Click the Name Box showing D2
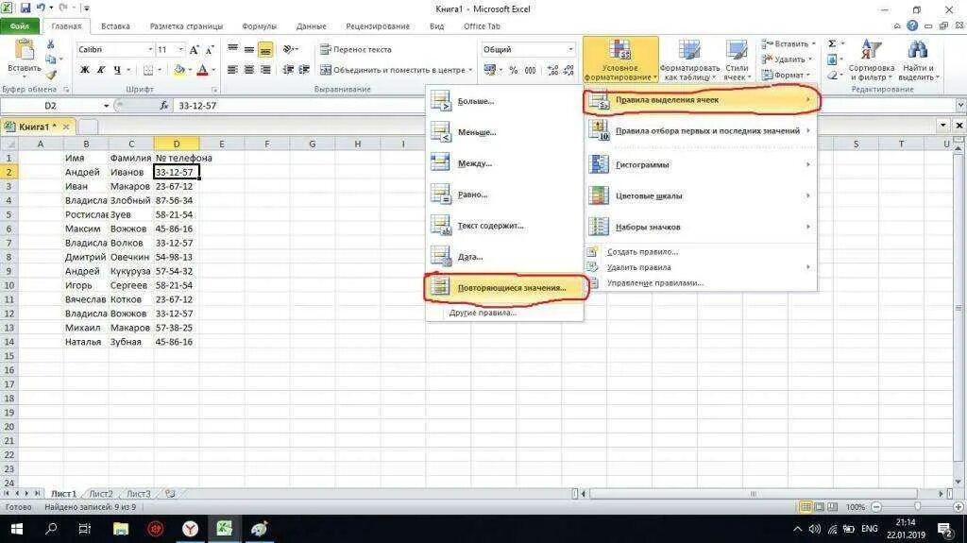The height and width of the screenshot is (543, 967). (x=51, y=106)
